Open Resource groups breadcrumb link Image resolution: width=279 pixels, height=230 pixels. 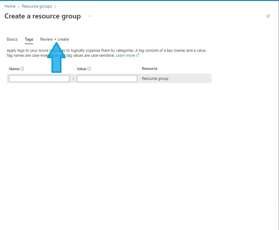pos(37,6)
